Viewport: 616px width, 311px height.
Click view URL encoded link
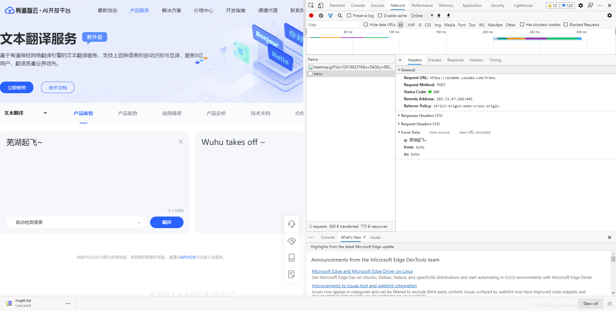click(475, 132)
